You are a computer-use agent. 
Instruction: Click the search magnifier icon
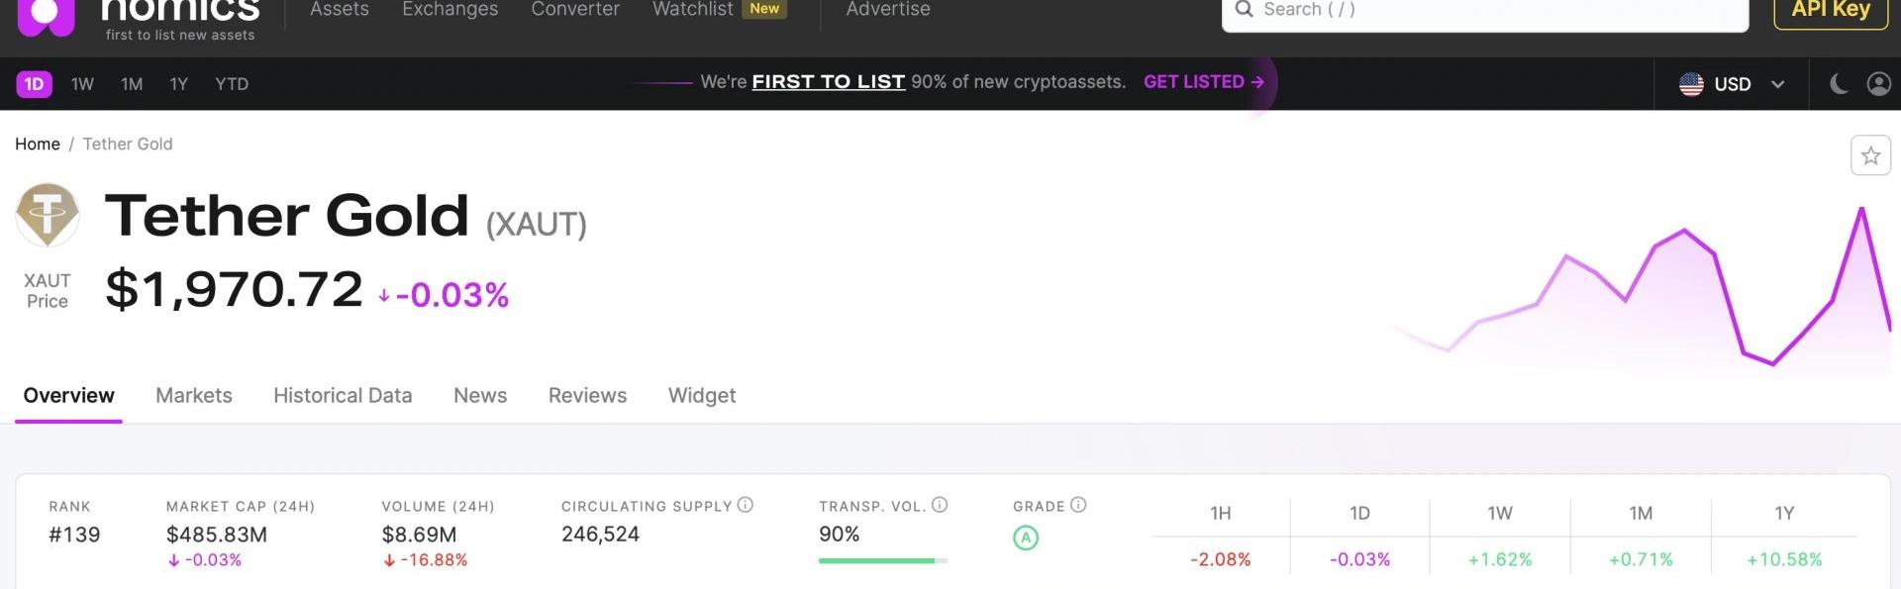point(1244,10)
